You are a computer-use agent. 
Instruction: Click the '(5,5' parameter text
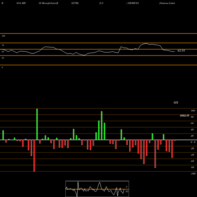coord(101,3)
